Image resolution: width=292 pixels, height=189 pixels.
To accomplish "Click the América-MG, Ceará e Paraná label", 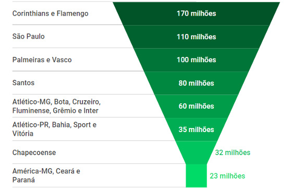I will pos(46,175).
